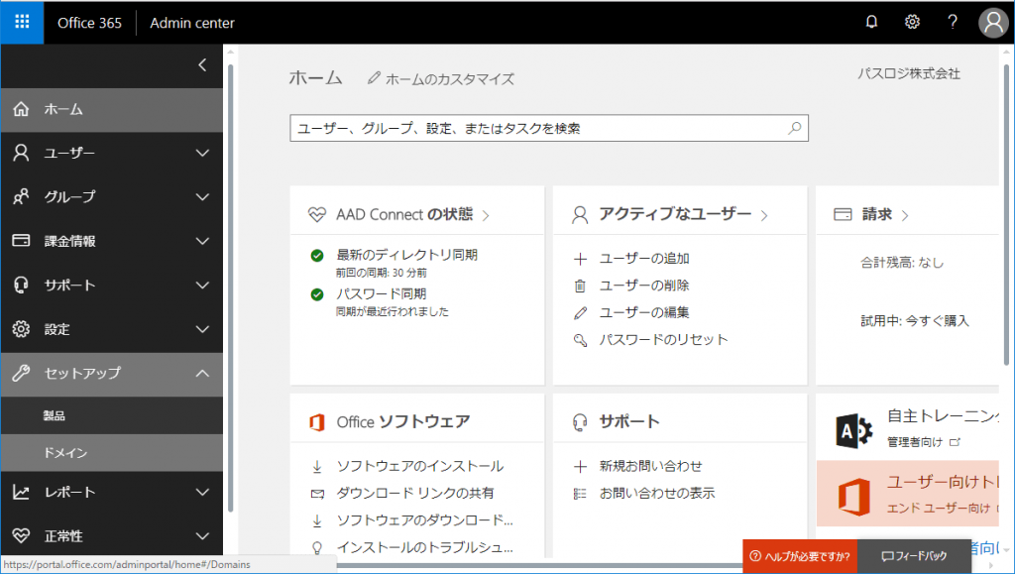Open the notifications bell

point(871,22)
